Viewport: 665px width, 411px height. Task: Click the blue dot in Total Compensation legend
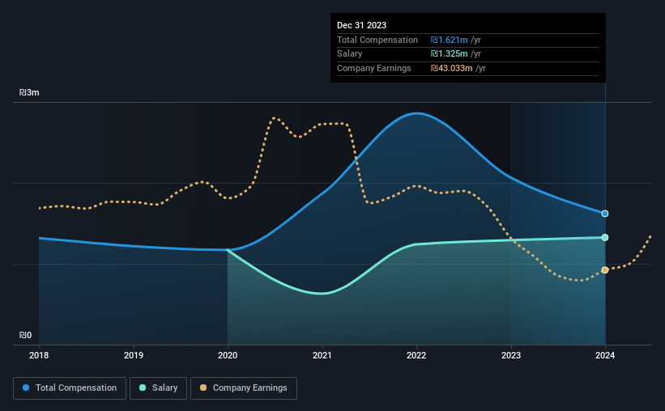click(26, 388)
